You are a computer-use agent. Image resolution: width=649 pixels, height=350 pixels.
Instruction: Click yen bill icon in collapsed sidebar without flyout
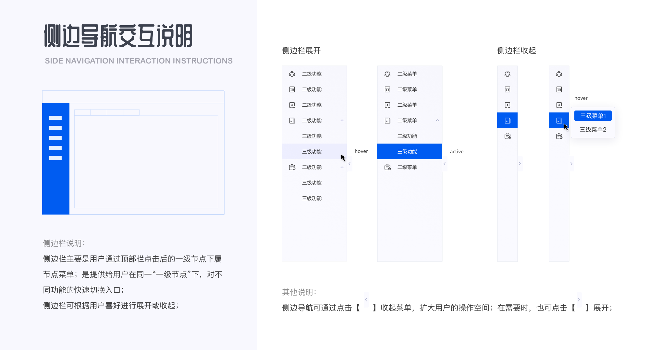click(508, 105)
